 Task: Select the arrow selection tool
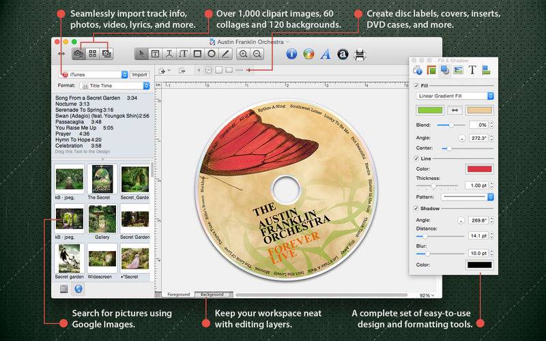141,54
